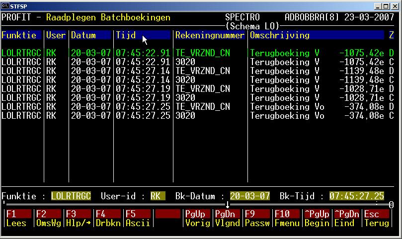This screenshot has width=402, height=239.
Task: Select TE_VRZND_CN account at 07:45:27.14
Action: pos(203,71)
